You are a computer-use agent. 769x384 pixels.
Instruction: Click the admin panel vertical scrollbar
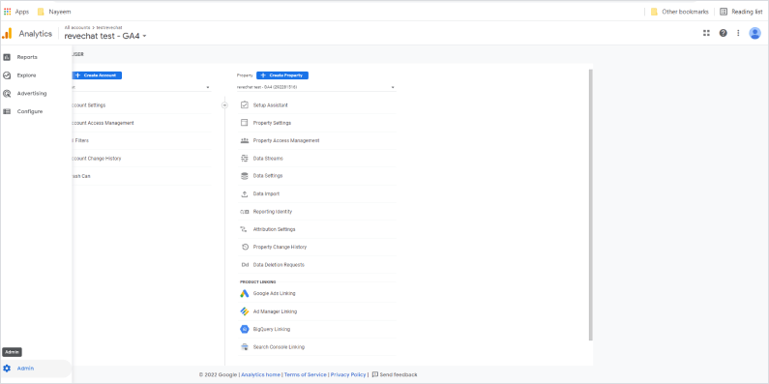[x=590, y=204]
